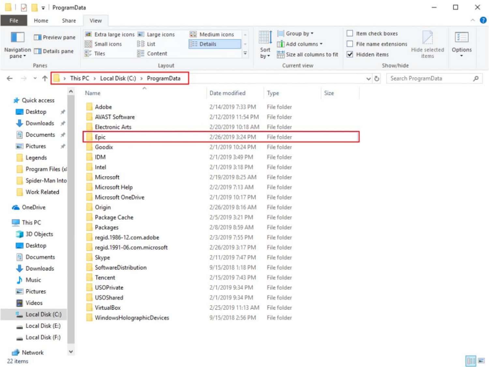The height and width of the screenshot is (367, 489).
Task: Sort by the Size column header
Action: (340, 93)
